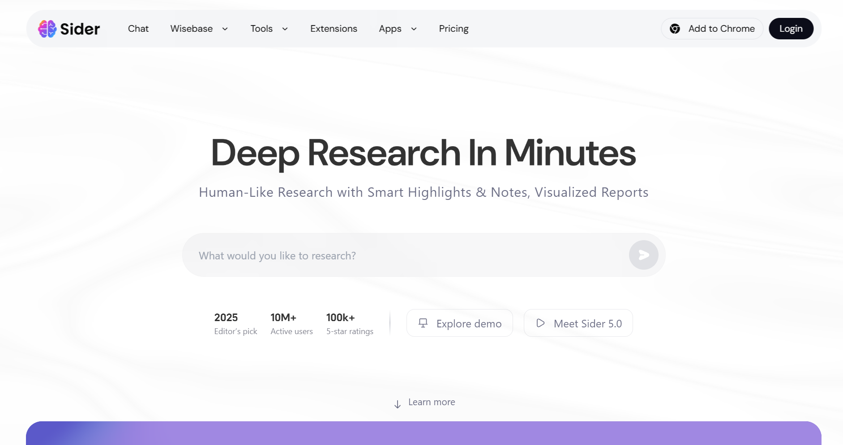Click the '2025' Editor's pick stat
The image size is (843, 445).
(x=226, y=318)
